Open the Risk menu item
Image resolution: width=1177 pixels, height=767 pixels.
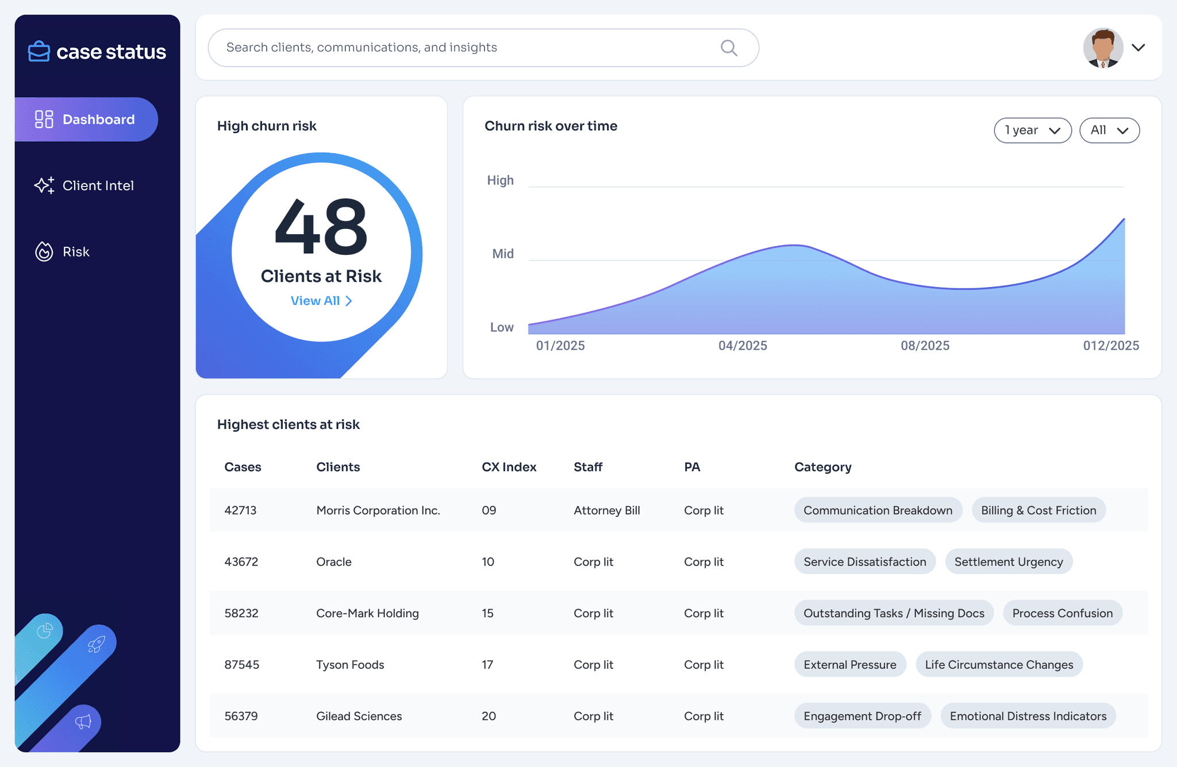pos(76,251)
